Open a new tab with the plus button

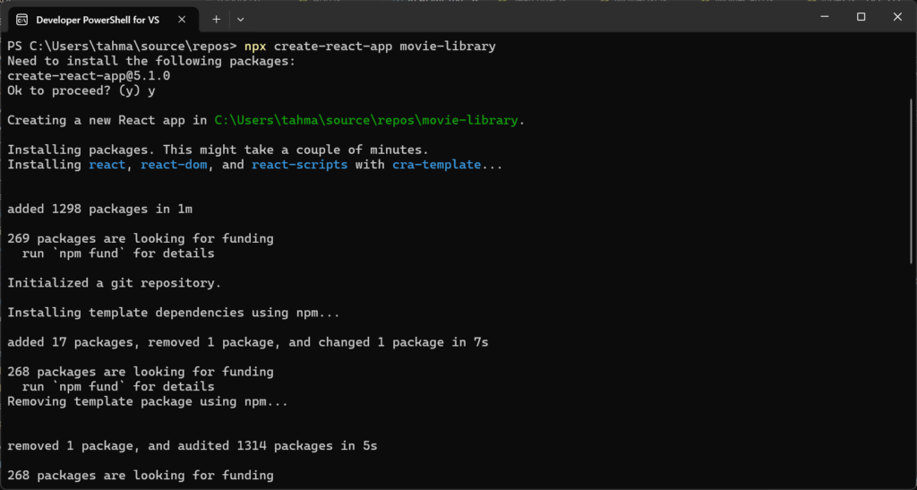coord(216,18)
